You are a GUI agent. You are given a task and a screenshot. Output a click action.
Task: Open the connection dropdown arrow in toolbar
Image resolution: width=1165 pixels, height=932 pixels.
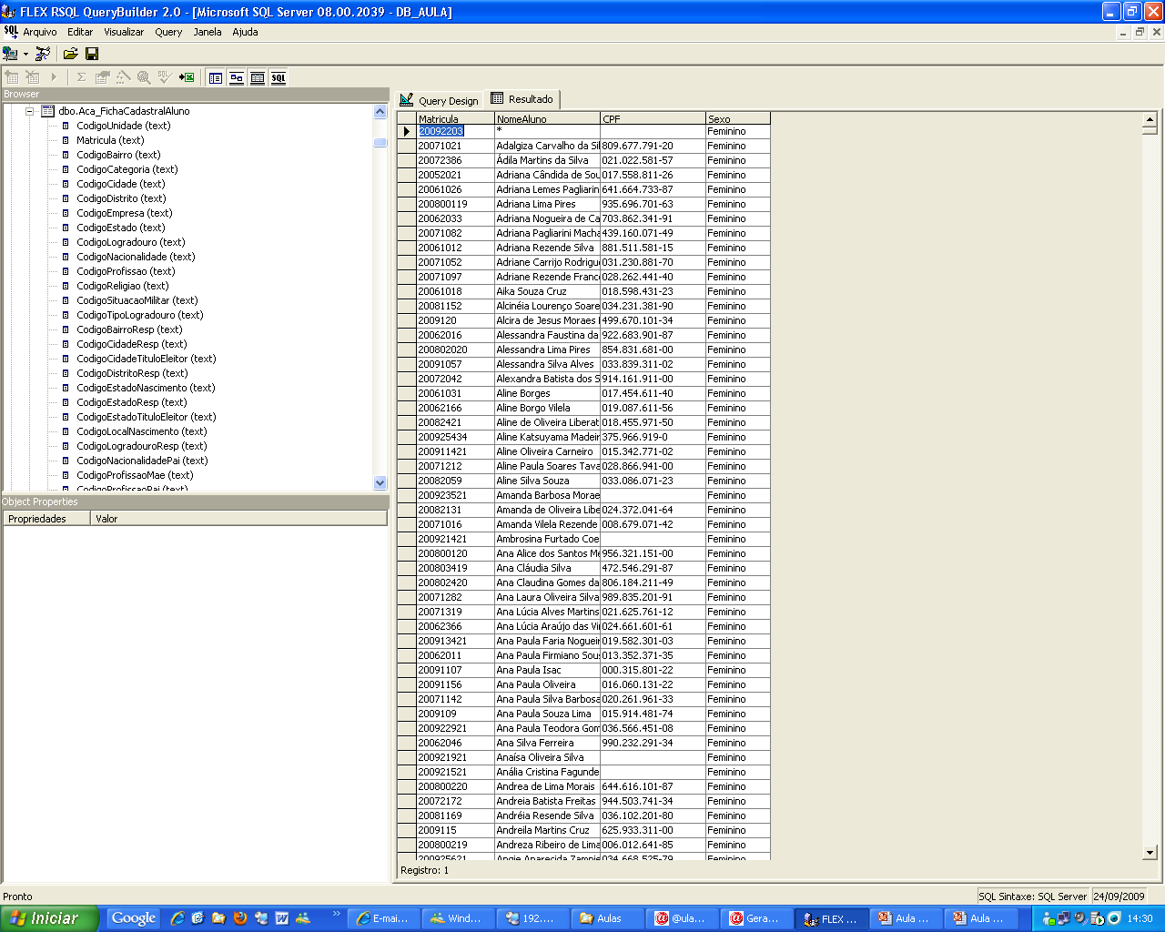tap(25, 54)
